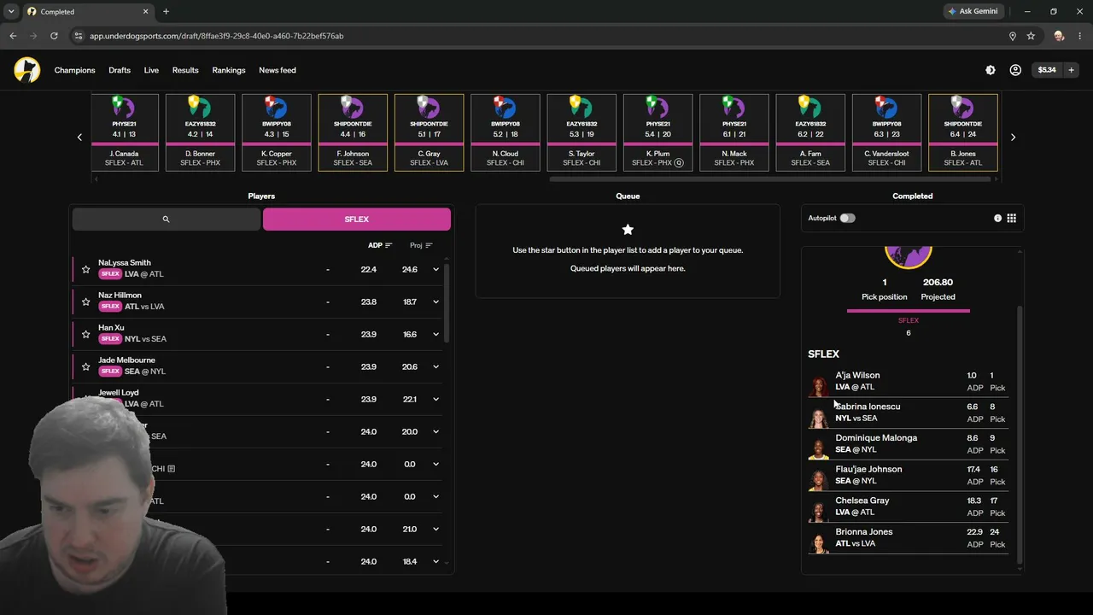
Task: Select the N. Cloud pick card
Action: point(506,132)
